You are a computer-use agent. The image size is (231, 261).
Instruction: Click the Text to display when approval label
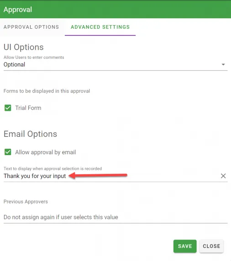coord(52,169)
